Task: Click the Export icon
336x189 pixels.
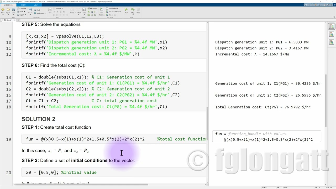Action: 18,15
